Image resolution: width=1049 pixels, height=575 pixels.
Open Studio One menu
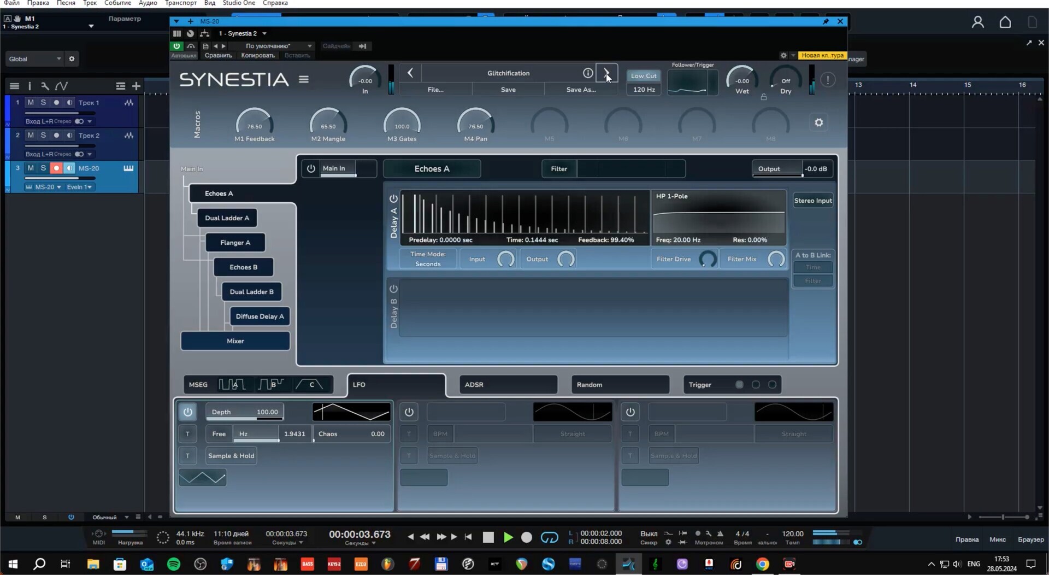[239, 3]
